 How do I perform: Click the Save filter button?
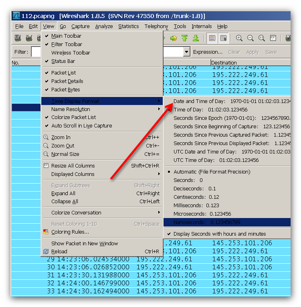(x=271, y=52)
